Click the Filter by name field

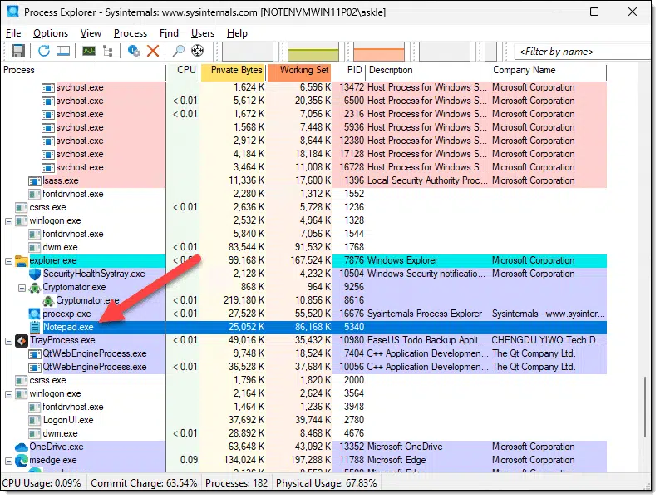coord(583,52)
